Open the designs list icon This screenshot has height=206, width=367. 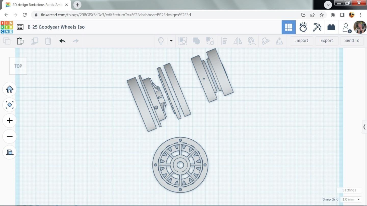pos(20,27)
